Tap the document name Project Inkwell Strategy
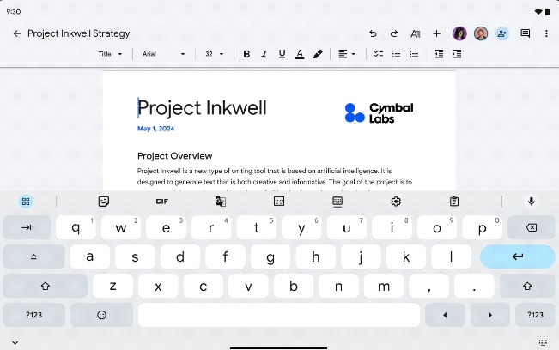 [x=79, y=33]
